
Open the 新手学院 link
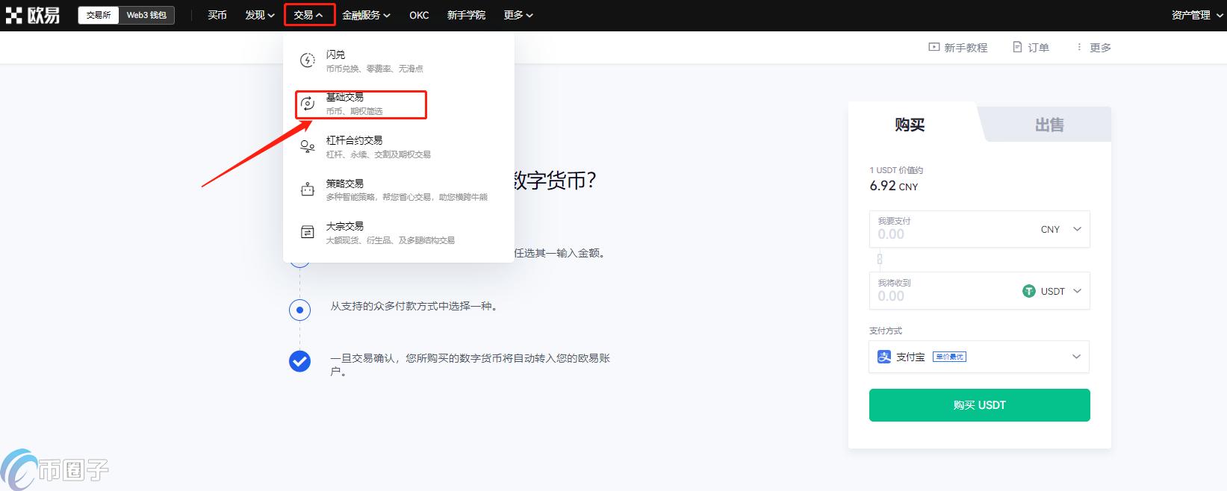[x=466, y=15]
